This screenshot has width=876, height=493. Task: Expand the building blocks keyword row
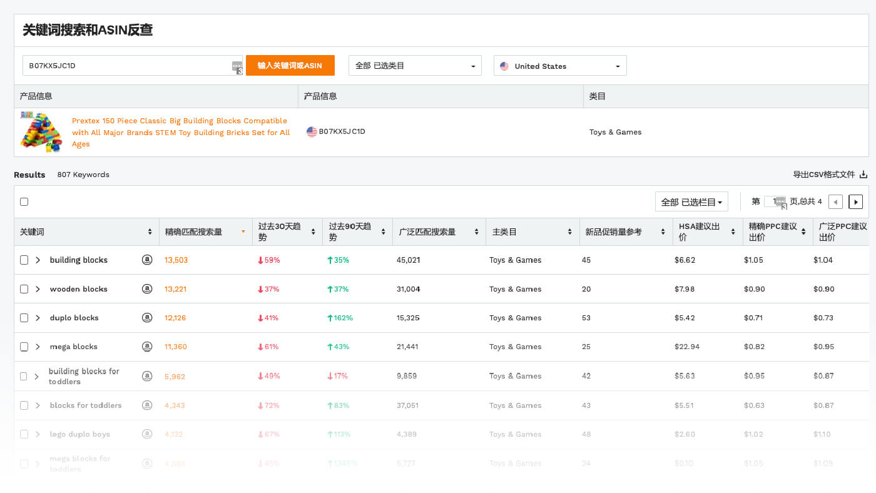tap(38, 260)
